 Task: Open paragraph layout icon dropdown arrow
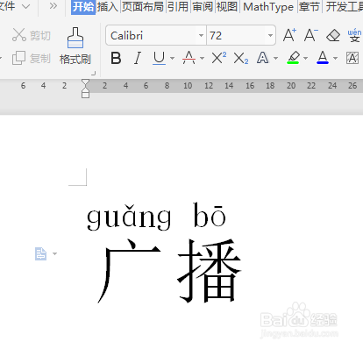54,253
